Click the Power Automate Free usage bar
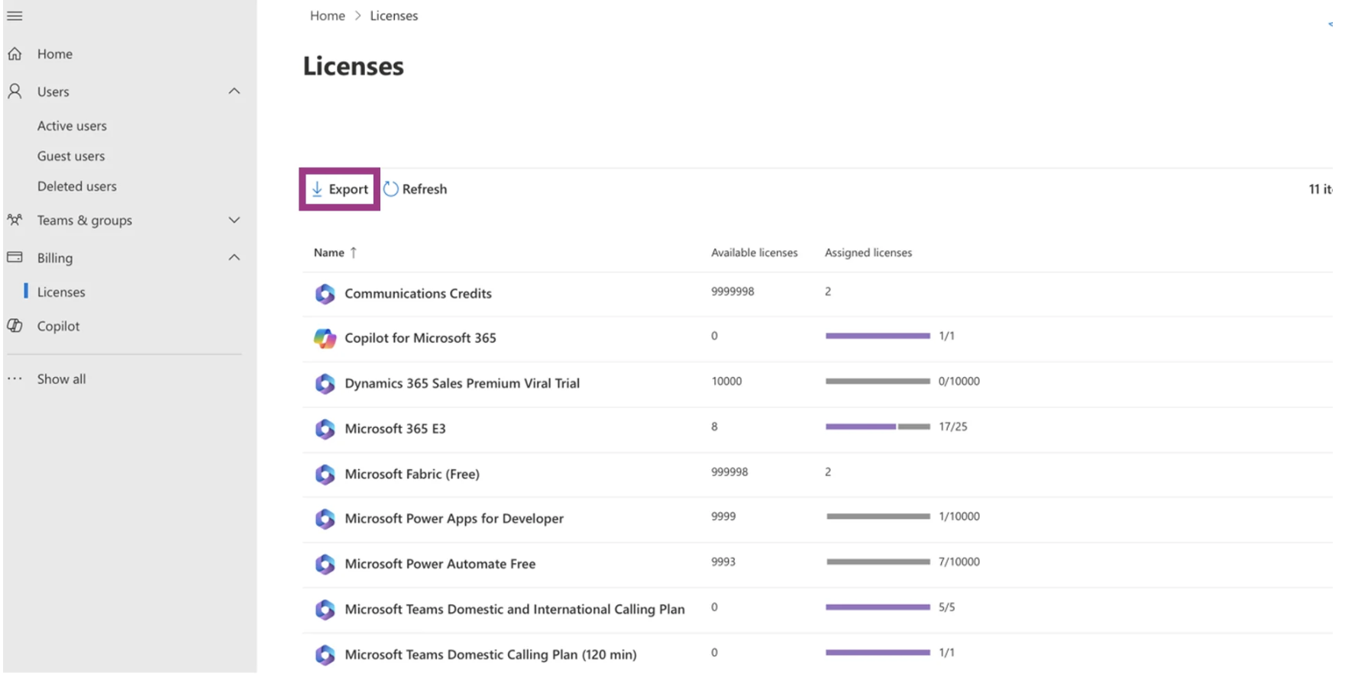 click(x=878, y=562)
